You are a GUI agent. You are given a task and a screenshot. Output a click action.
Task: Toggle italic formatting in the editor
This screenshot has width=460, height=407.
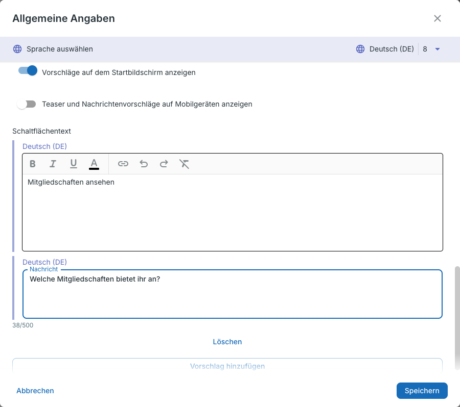pos(53,164)
